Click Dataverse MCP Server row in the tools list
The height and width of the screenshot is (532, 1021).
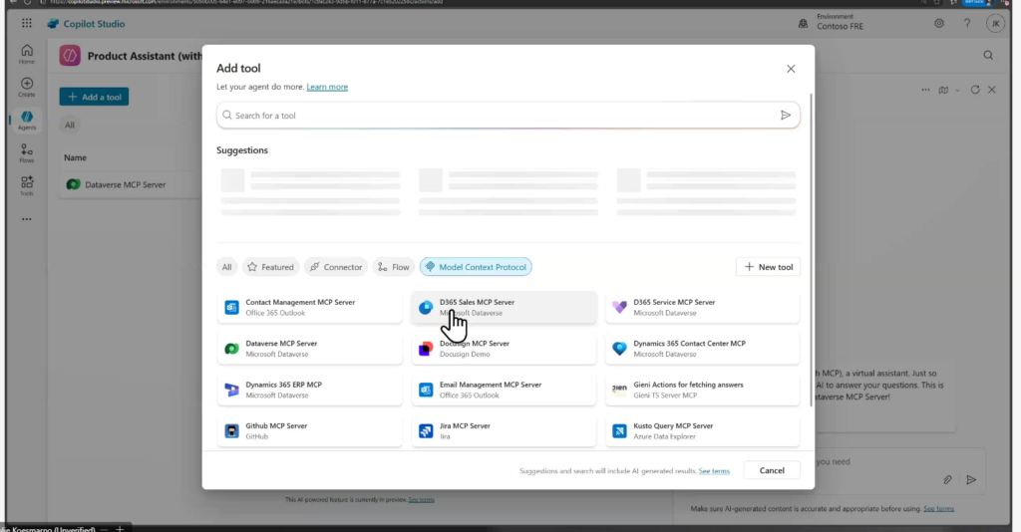131,184
